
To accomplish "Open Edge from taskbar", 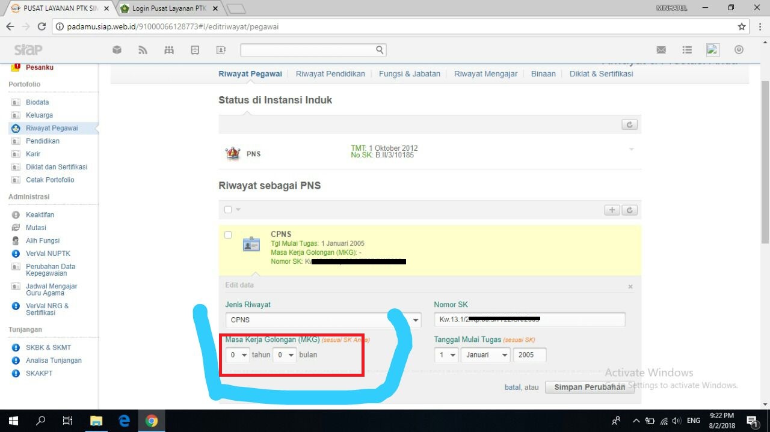I will click(x=125, y=421).
